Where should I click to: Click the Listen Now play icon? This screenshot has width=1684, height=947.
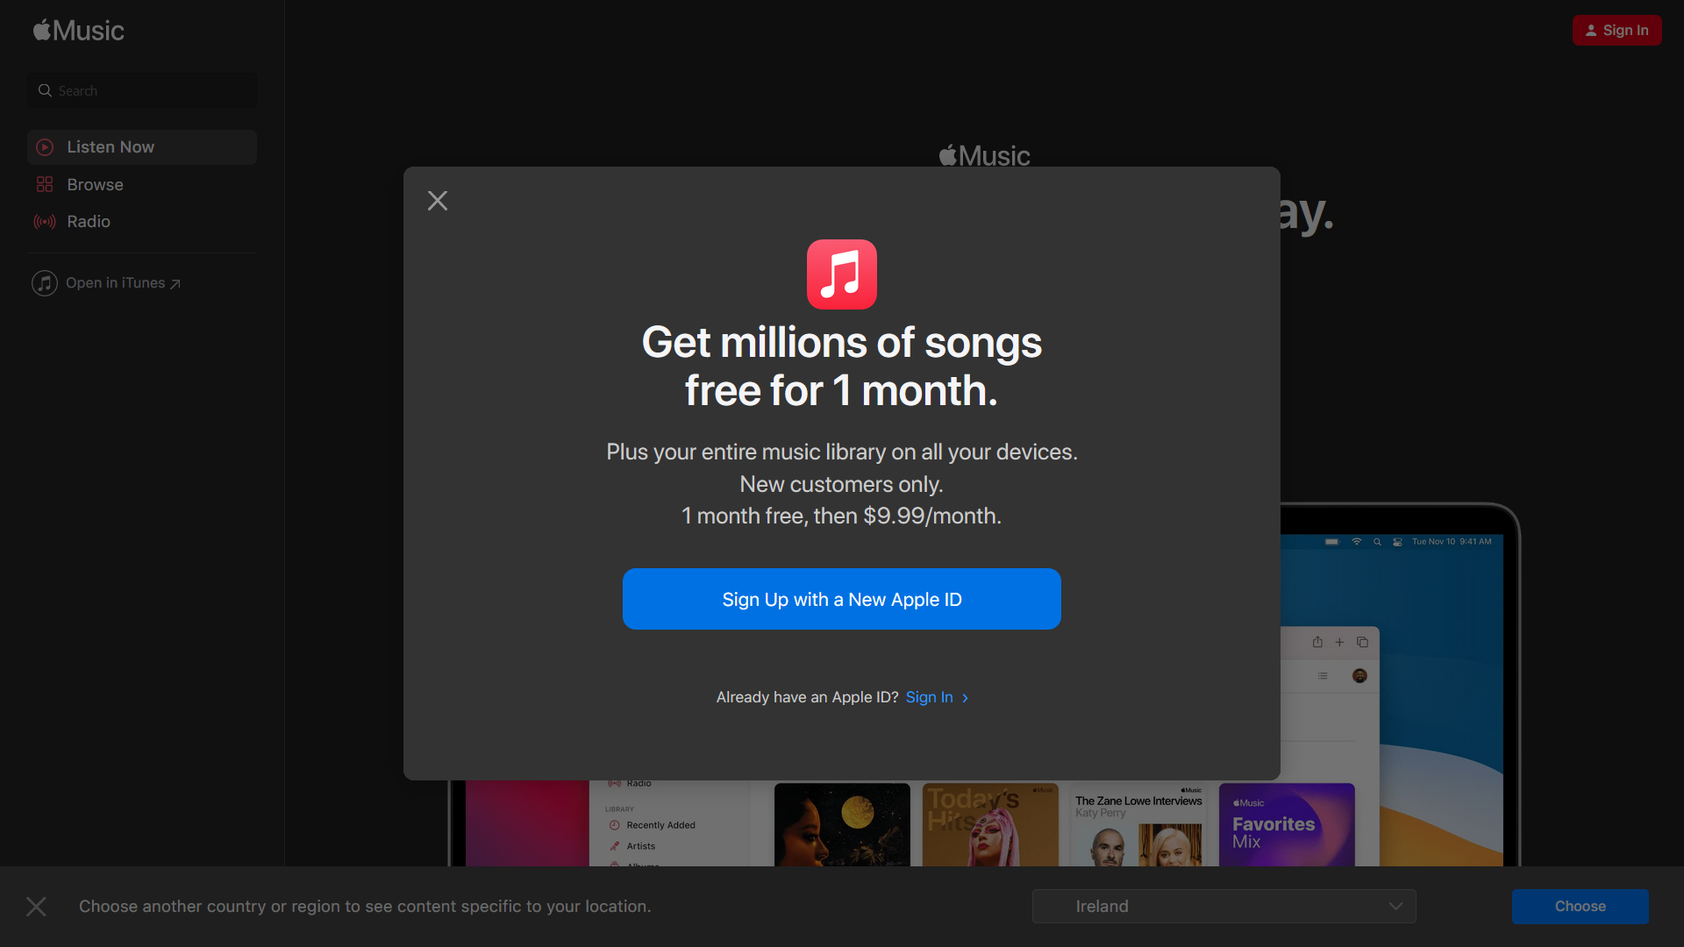tap(45, 147)
